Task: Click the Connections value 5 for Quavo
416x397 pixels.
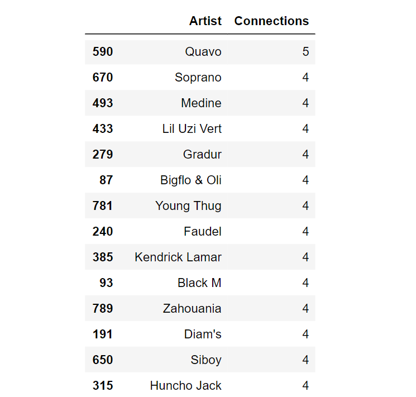Action: click(305, 52)
